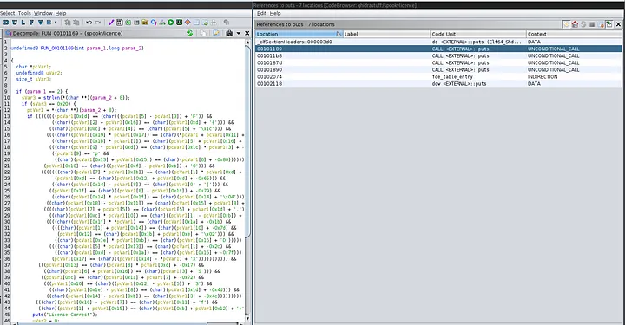This screenshot has height=325, width=625.
Task: Click the 'V' toolbar icon
Action: click(x=40, y=23)
